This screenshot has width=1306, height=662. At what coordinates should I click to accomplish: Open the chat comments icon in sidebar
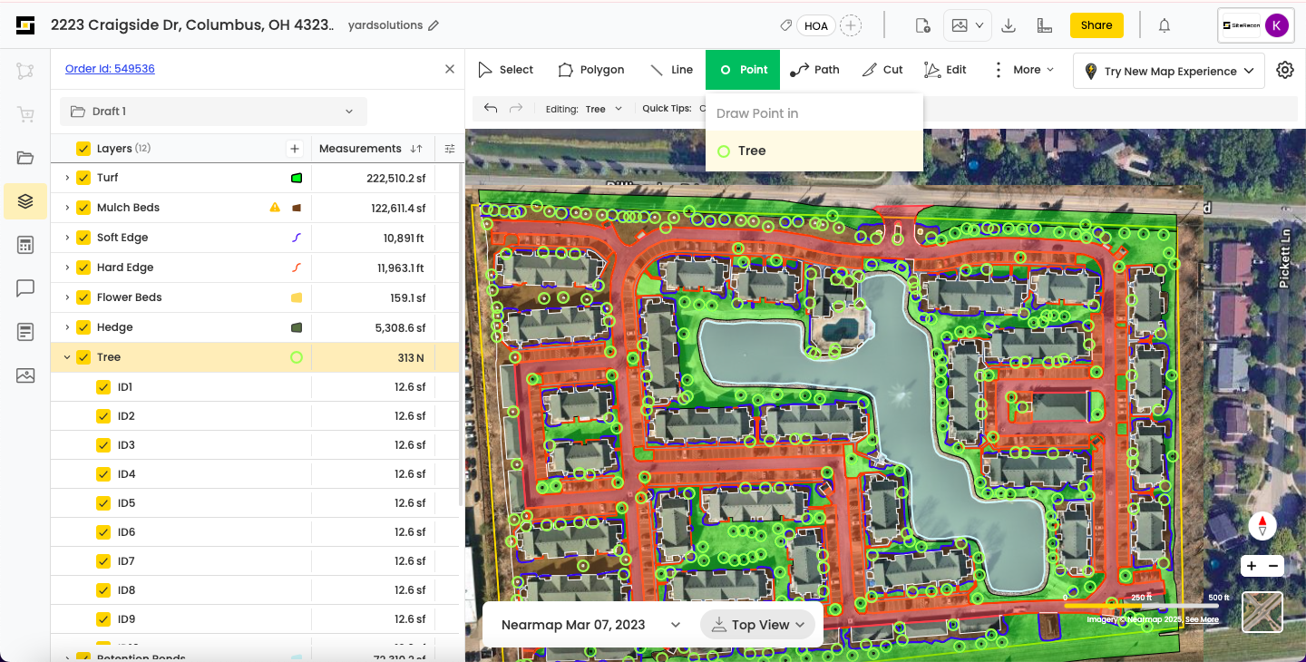(x=25, y=288)
